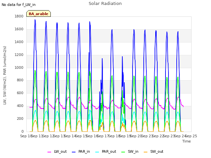The image size is (211, 158).
Task: Click the 0 y-axis tick label
Action: 22,131
